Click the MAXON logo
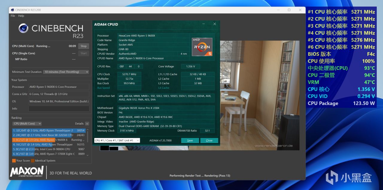 tap(27, 172)
